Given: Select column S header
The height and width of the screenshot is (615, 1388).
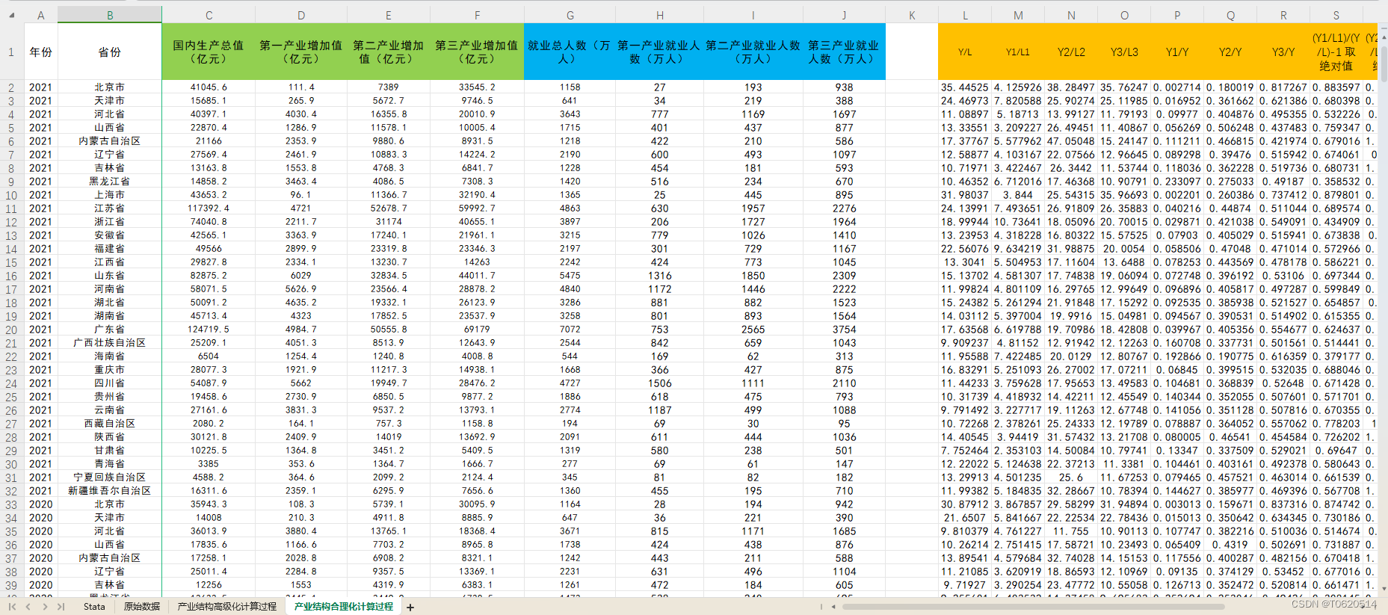Looking at the screenshot, I should 1336,15.
